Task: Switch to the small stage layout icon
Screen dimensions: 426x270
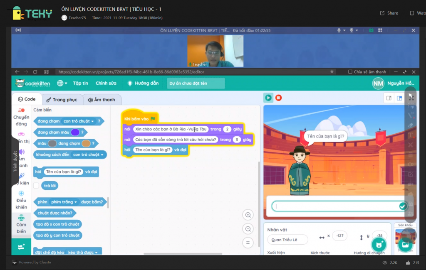Action: point(389,98)
